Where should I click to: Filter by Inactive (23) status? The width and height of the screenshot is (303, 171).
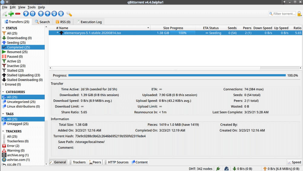pyautogui.click(x=23, y=66)
